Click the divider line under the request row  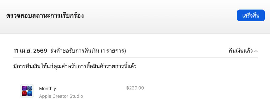tap(135, 57)
